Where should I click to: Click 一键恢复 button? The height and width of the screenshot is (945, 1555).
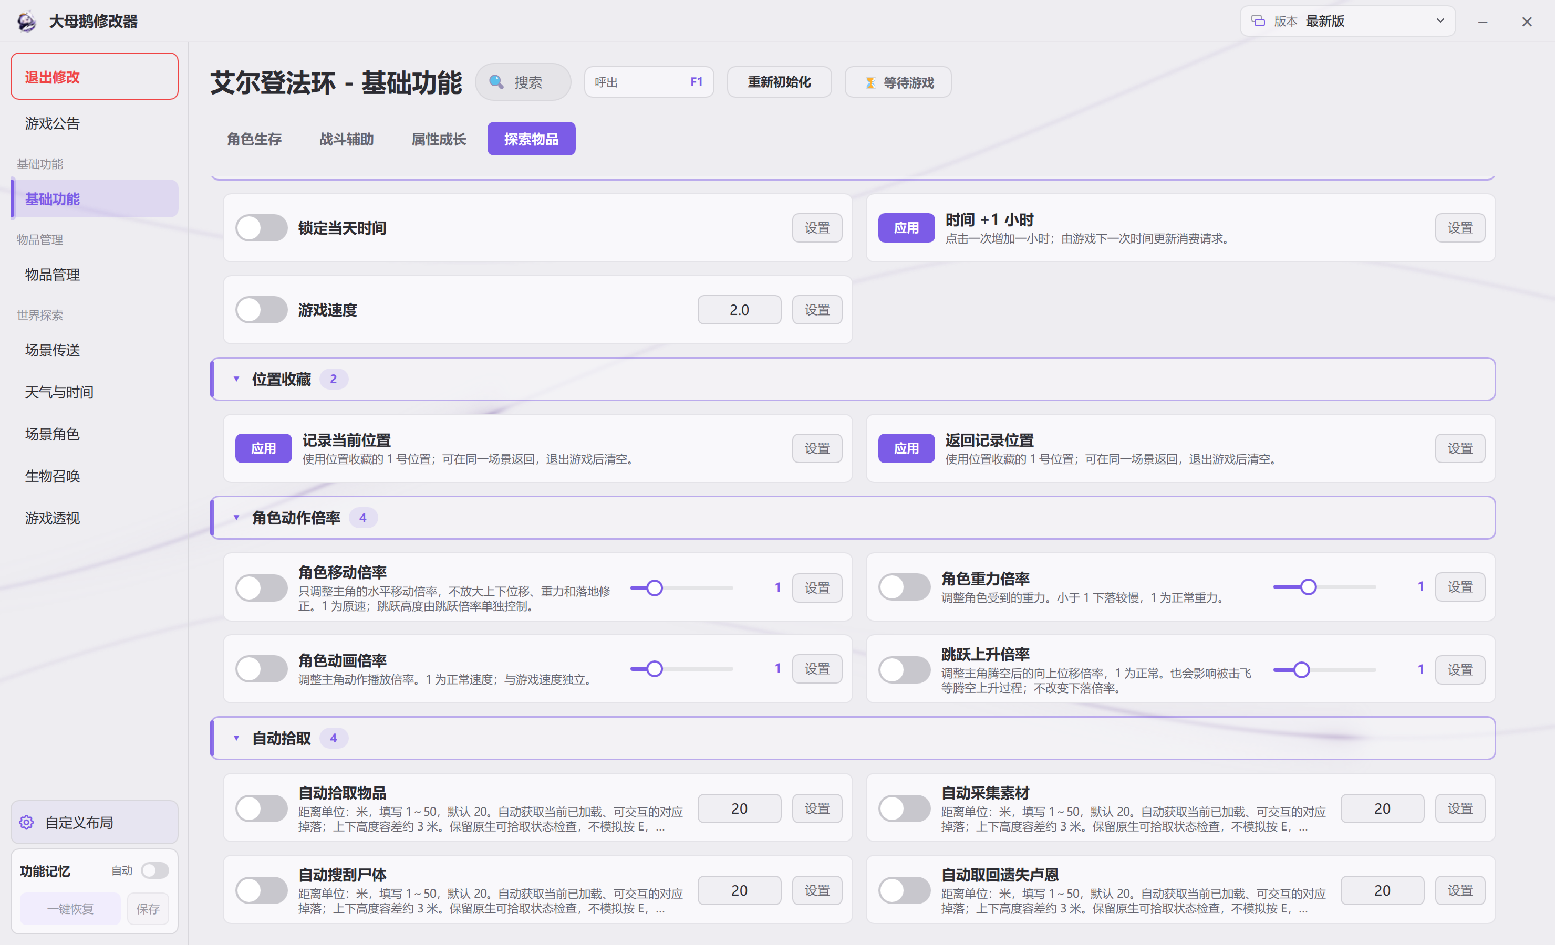point(70,908)
